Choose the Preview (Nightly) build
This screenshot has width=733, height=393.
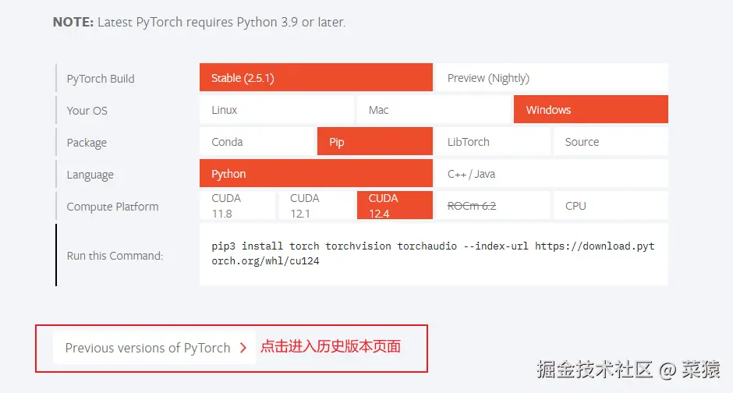[551, 77]
